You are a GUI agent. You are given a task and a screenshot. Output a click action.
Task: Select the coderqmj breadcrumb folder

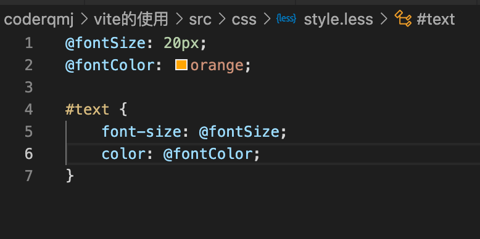click(x=39, y=20)
